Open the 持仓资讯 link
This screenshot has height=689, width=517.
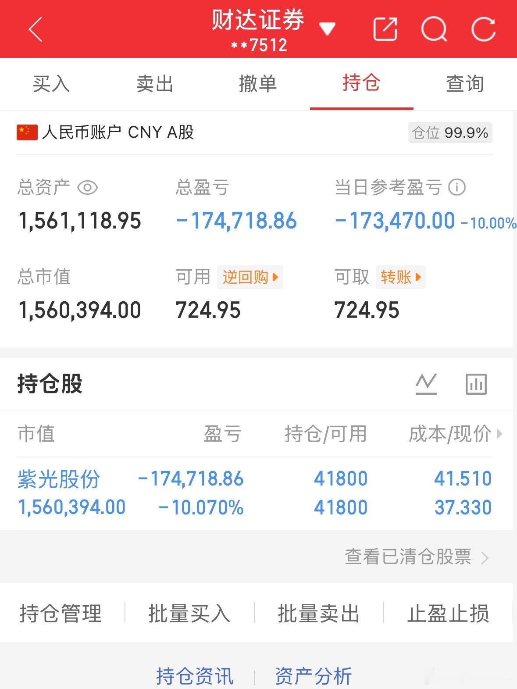[x=195, y=676]
